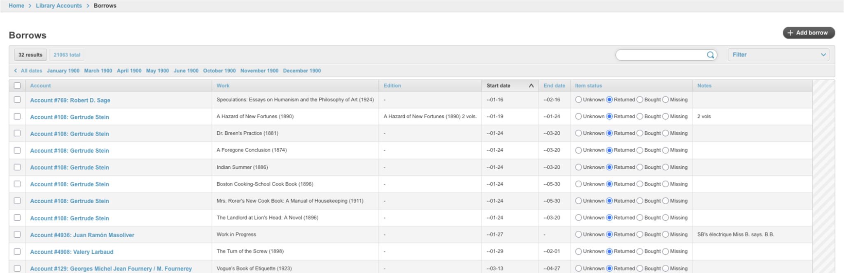Set Turn of the Screw status to Unknown
Image resolution: width=844 pixels, height=273 pixels.
[578, 251]
